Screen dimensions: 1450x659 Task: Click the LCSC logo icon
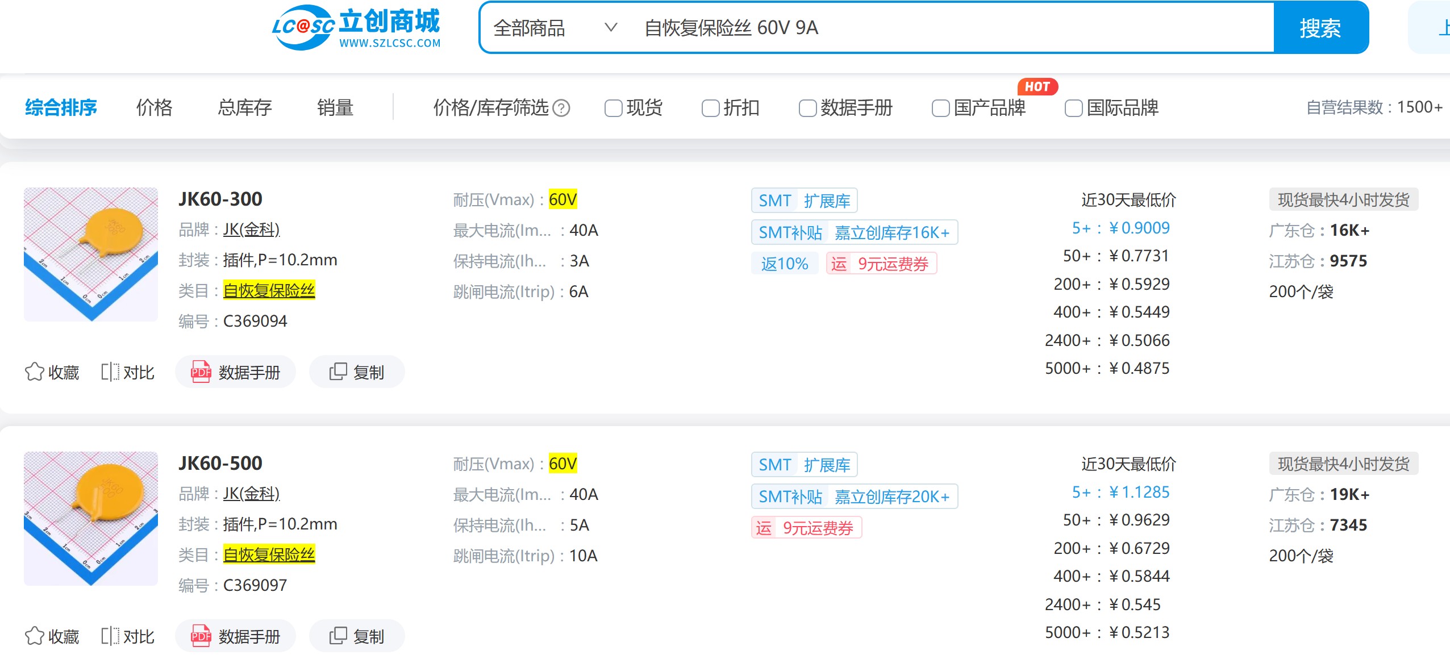(303, 27)
